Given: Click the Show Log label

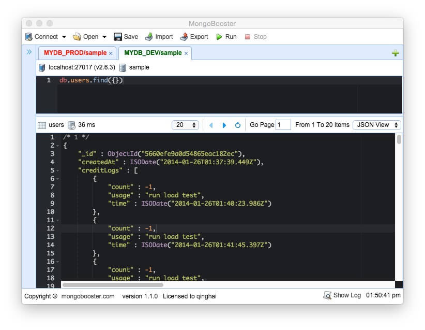Looking at the screenshot, I should [347, 295].
